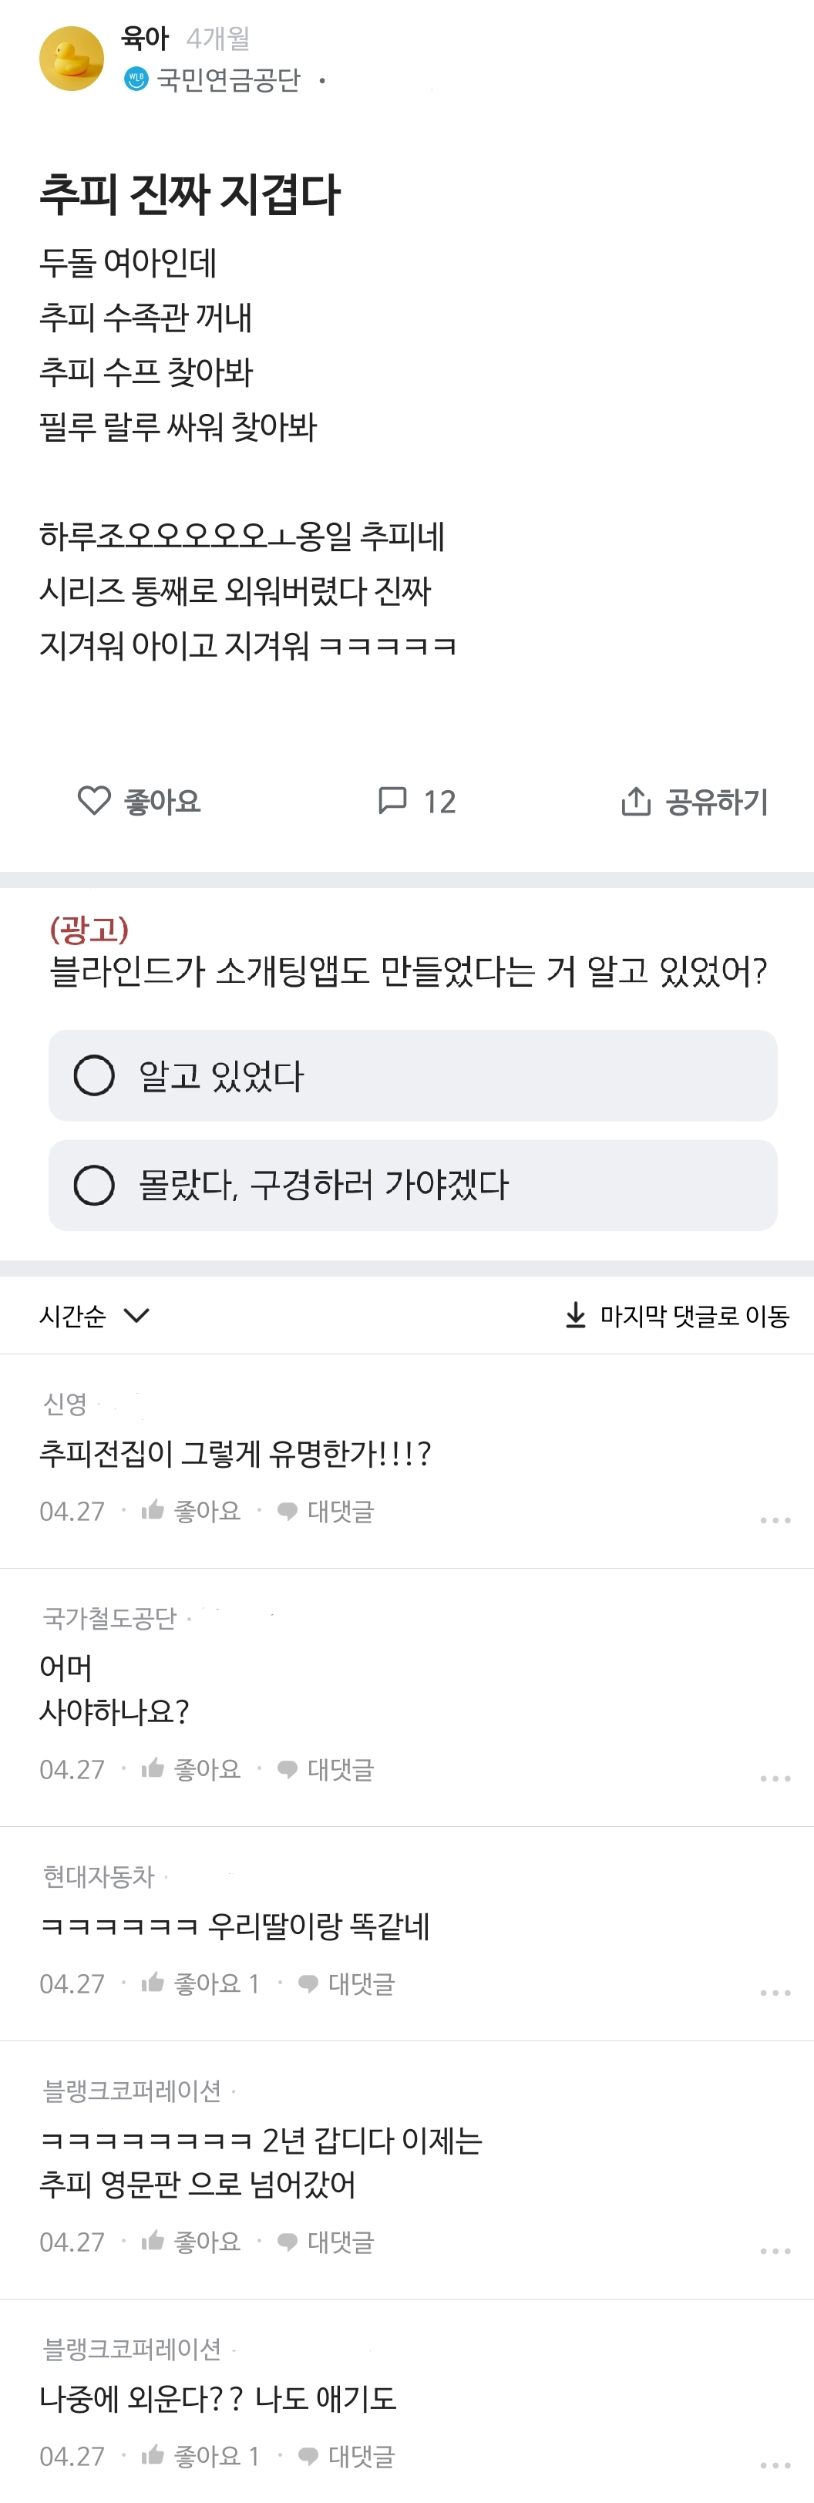Like the 신영 comment with thumbs-up
Screen dimensions: 814x2503
(x=153, y=1510)
